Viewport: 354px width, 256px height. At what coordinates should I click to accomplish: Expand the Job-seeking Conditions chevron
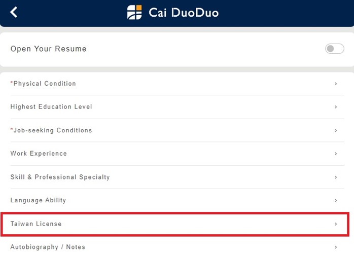pos(336,130)
